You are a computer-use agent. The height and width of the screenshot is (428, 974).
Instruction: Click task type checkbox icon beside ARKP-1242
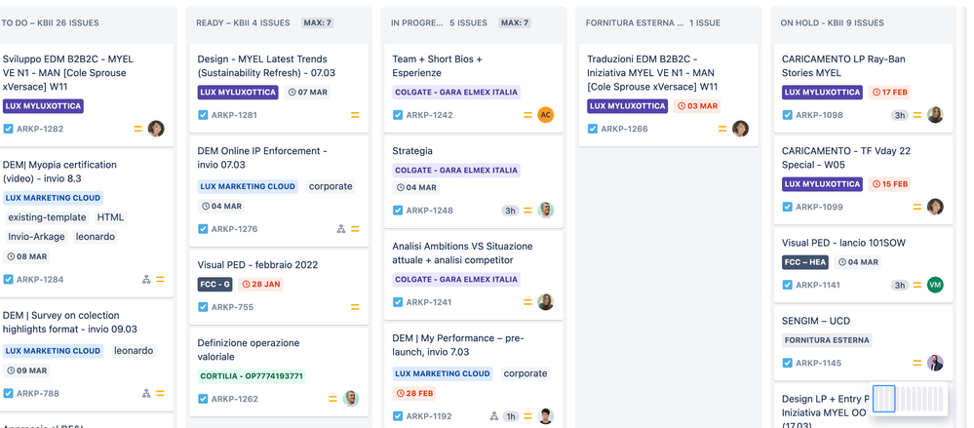pos(398,115)
